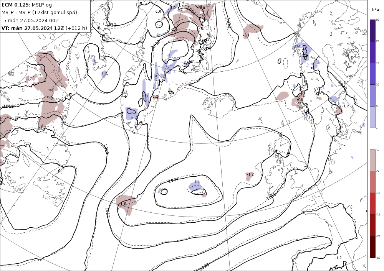Pick the red -10 to -15 legend segment
Screen dimensions: 384x271
pyautogui.click(x=372, y=204)
